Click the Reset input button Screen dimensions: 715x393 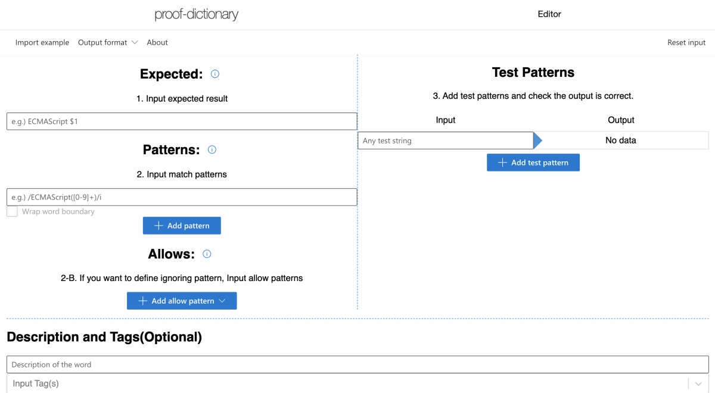pos(686,42)
